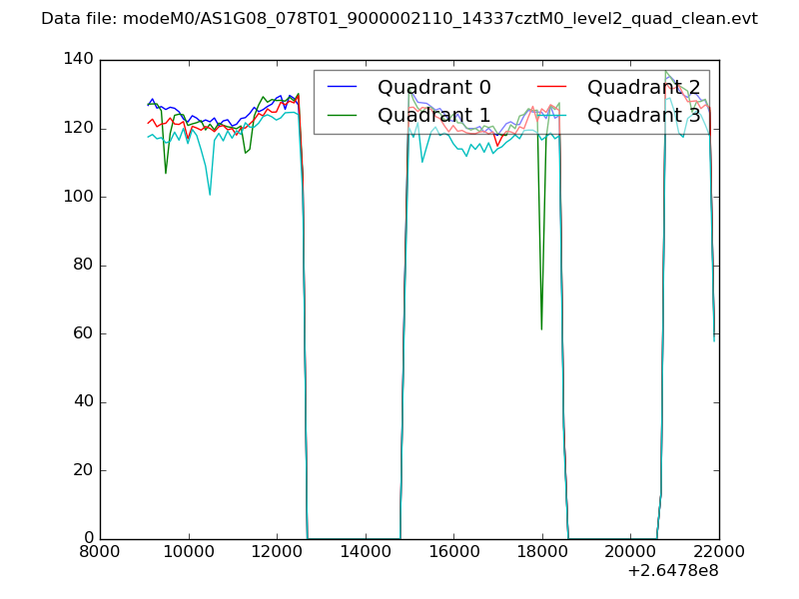Click the +2.6478e8 axis offset text
This screenshot has height=599, width=799.
point(673,572)
